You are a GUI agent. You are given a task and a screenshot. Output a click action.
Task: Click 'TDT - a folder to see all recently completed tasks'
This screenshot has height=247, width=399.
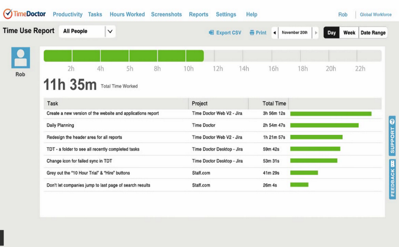93,149
